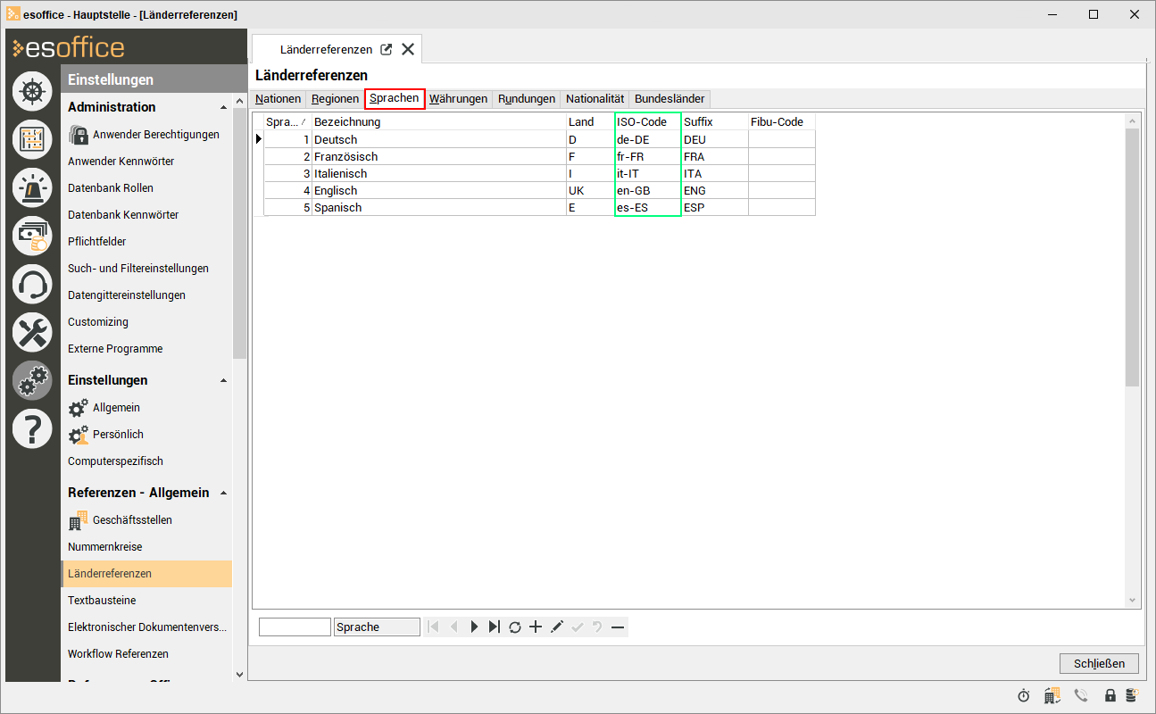Select the Französisch cell in the table

pyautogui.click(x=438, y=157)
